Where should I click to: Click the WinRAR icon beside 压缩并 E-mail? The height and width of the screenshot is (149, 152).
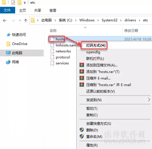click(82, 78)
